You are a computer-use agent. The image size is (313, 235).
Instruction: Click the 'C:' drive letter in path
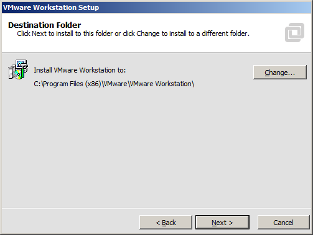[x=37, y=84]
